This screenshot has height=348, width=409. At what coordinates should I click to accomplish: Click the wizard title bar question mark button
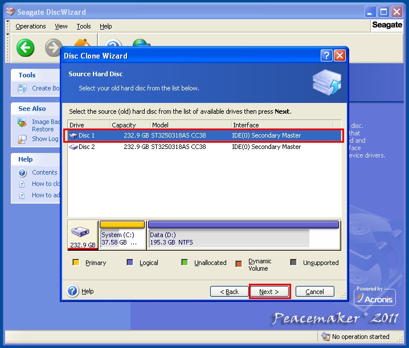[326, 55]
